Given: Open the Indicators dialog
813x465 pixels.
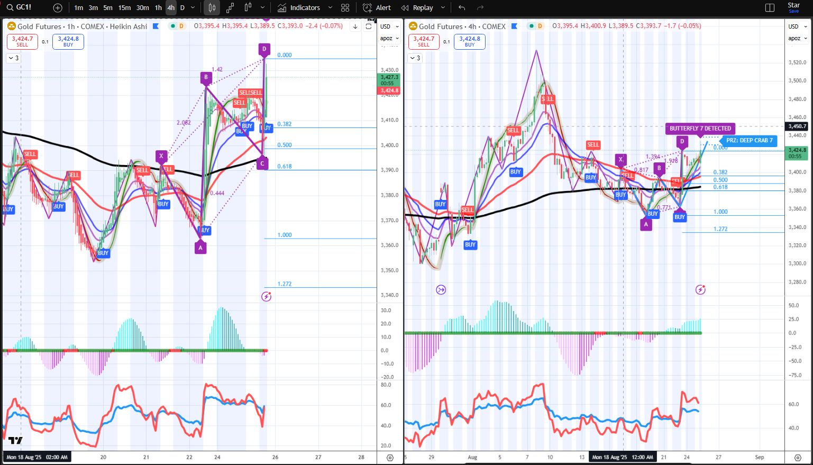Looking at the screenshot, I should (299, 8).
